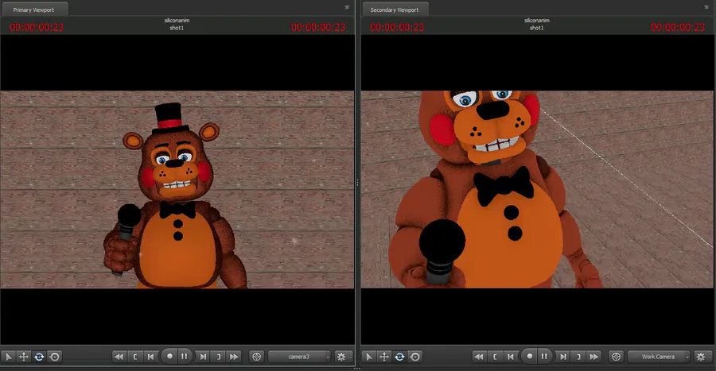Pause playback in Secondary Viewport
The height and width of the screenshot is (371, 716).
(x=544, y=357)
